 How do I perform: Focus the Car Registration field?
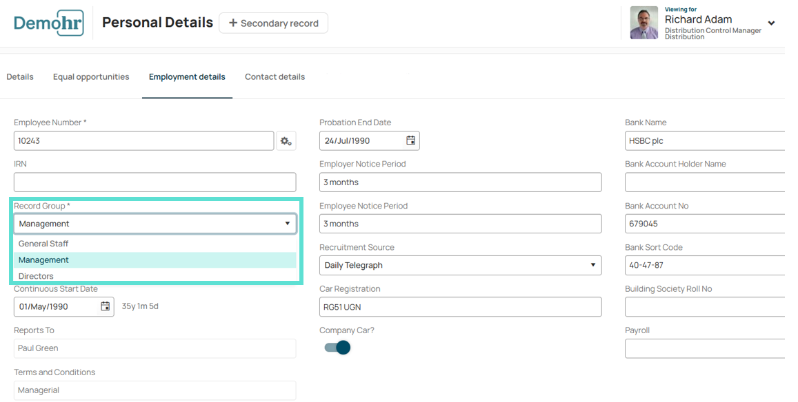coord(461,307)
